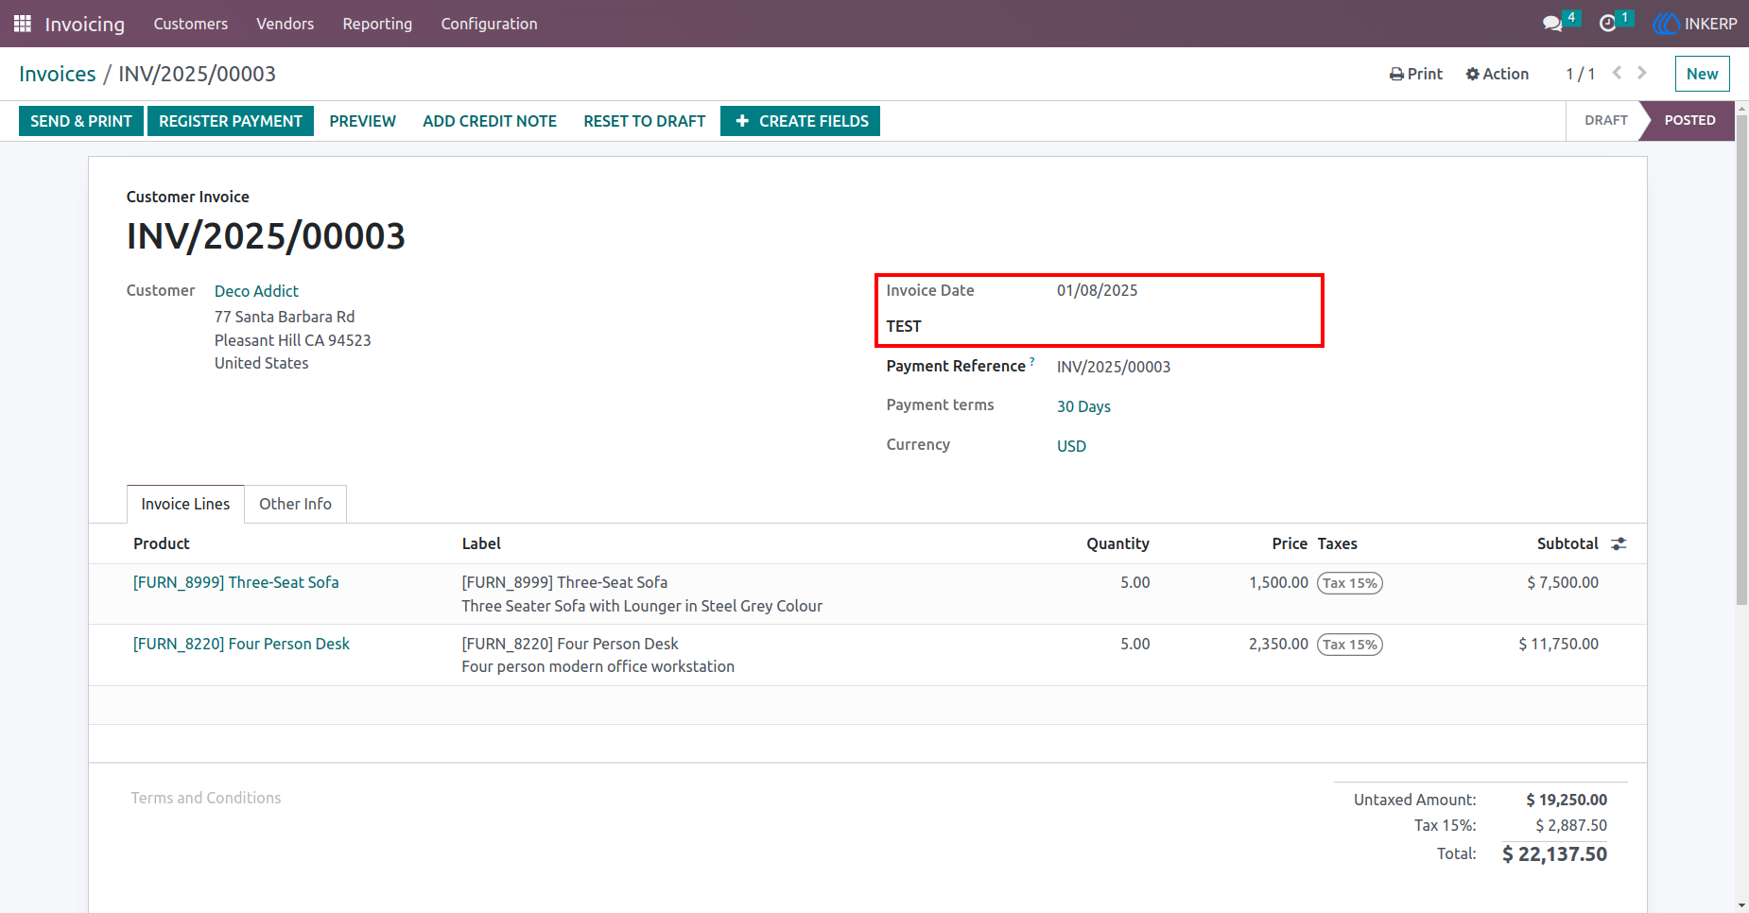Open the Deco Addict customer link
1749x913 pixels.
256,291
